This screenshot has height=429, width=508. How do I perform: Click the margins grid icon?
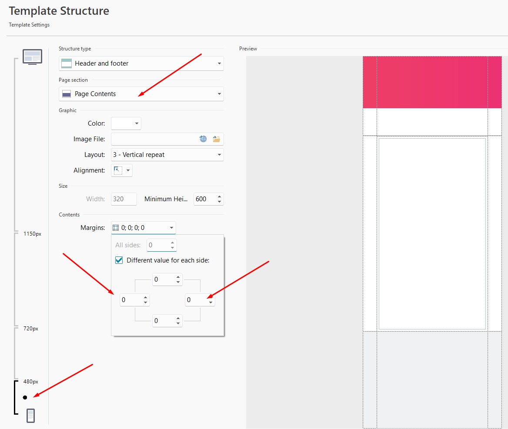[116, 228]
